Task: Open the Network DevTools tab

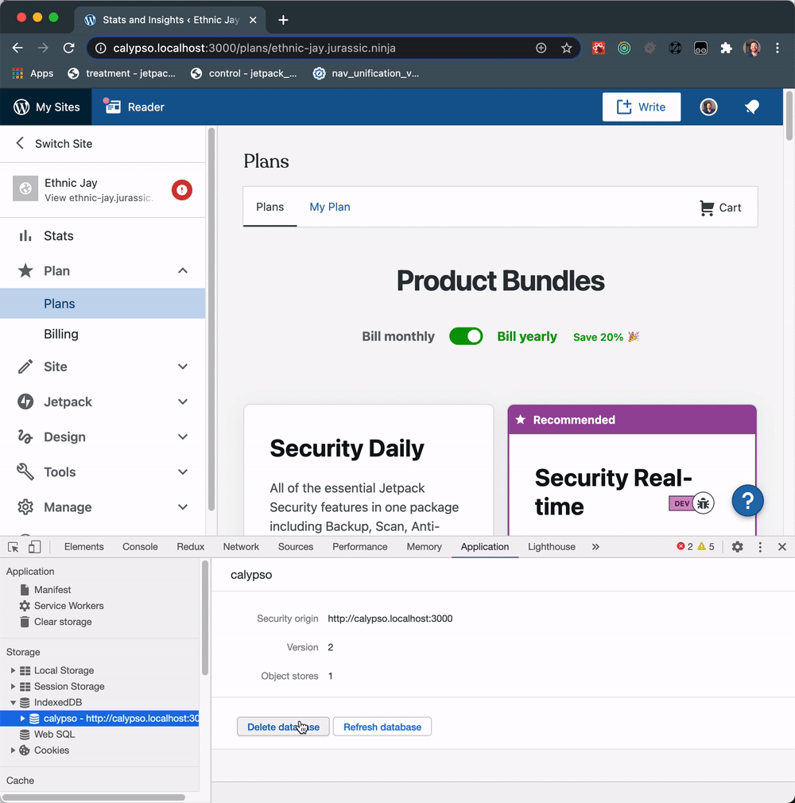Action: [x=241, y=547]
